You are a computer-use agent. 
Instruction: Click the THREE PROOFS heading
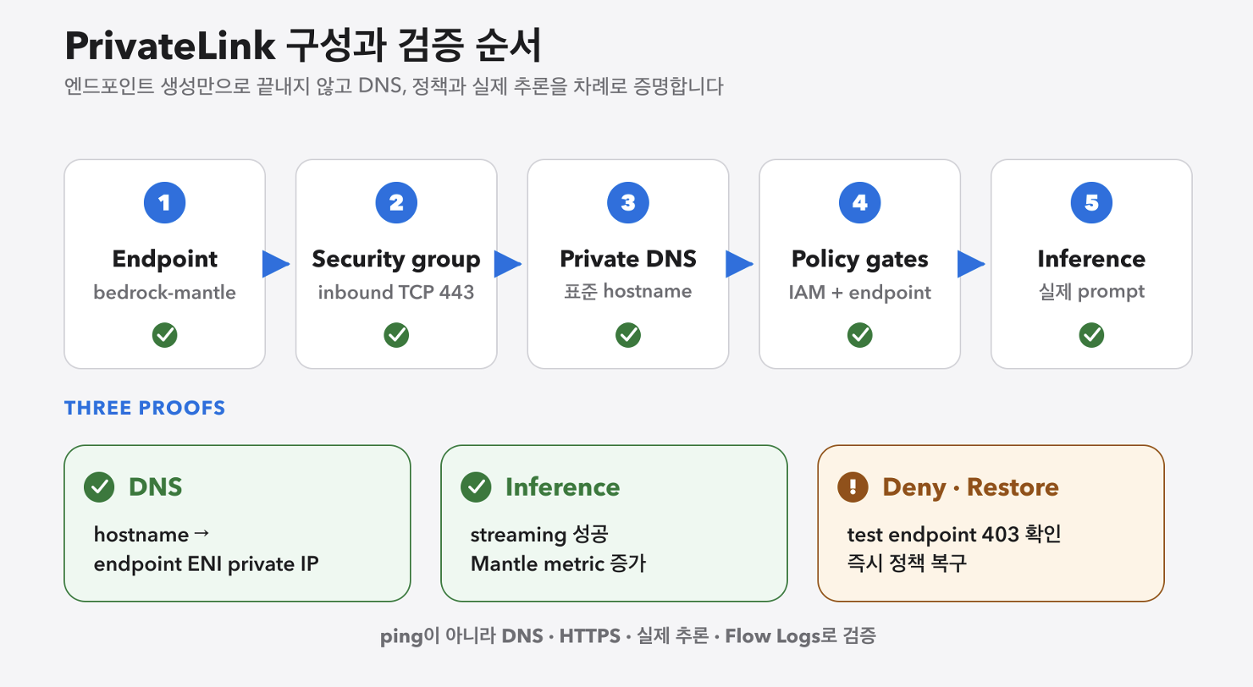point(145,409)
